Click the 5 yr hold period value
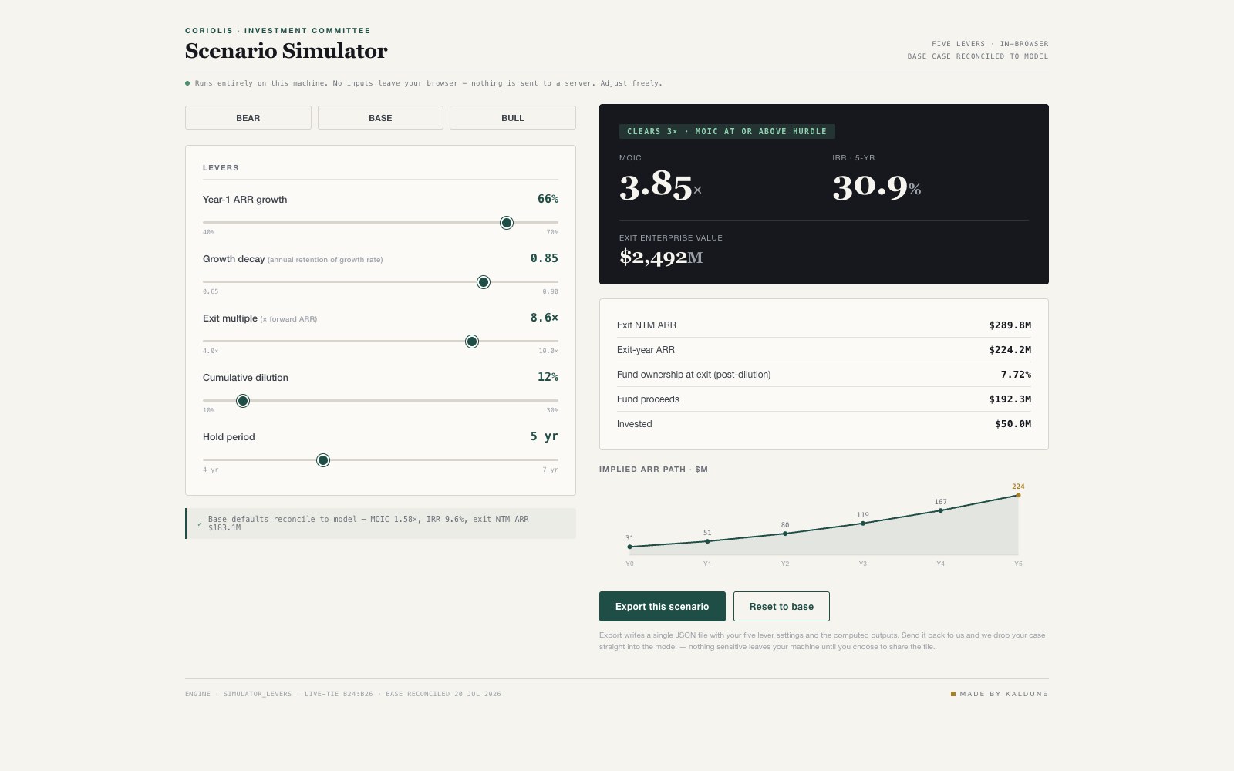 tap(544, 436)
